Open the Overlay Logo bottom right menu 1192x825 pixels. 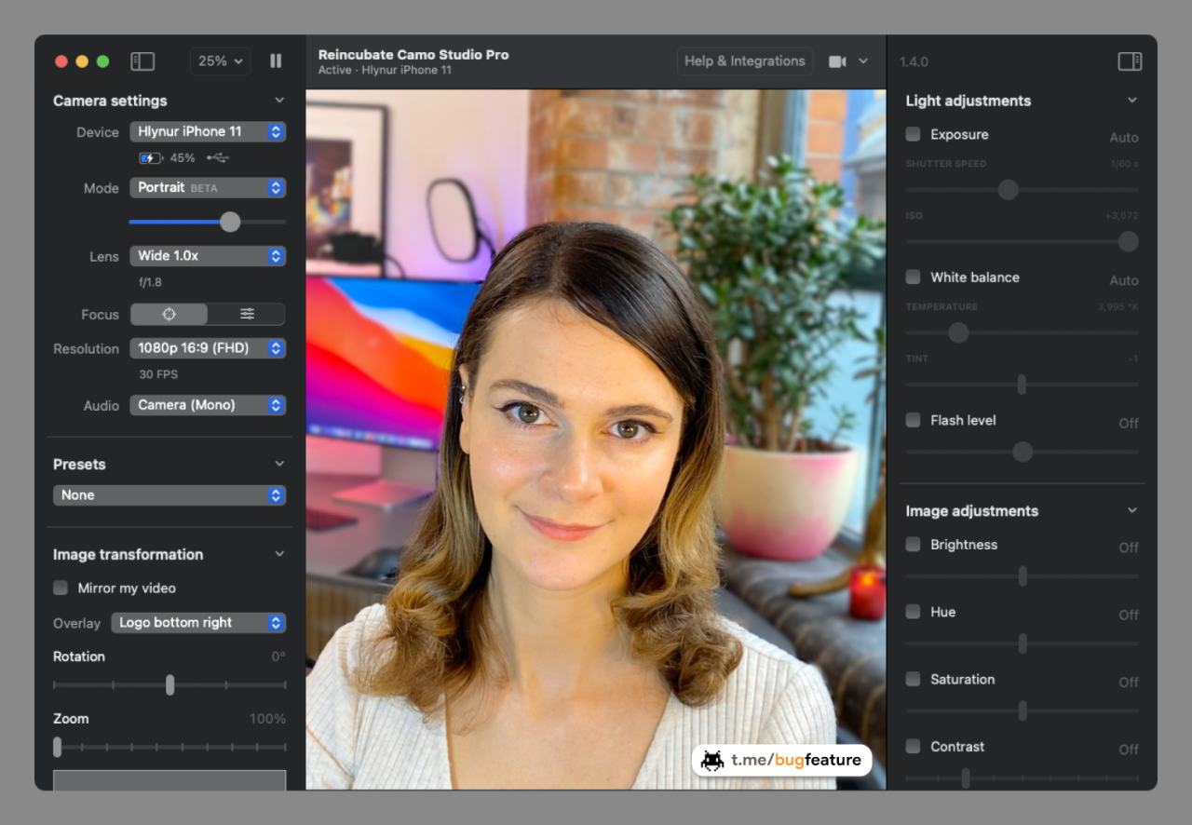coord(198,623)
